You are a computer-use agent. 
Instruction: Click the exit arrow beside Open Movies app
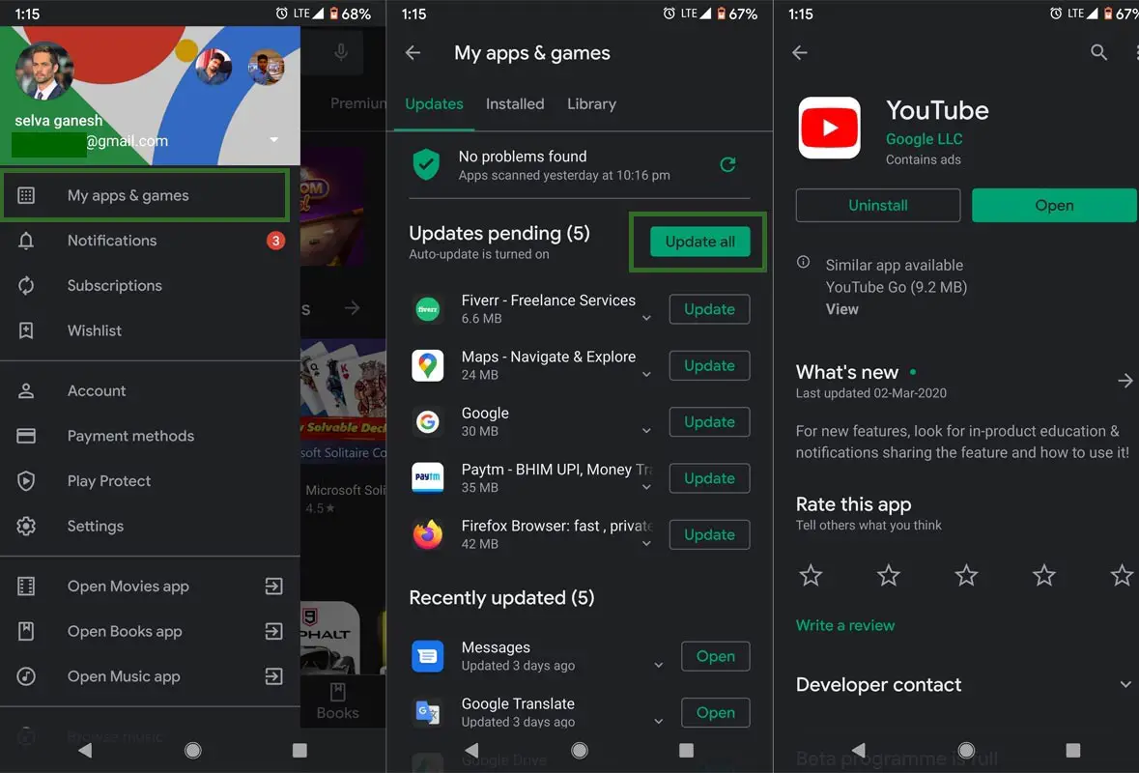coord(273,587)
